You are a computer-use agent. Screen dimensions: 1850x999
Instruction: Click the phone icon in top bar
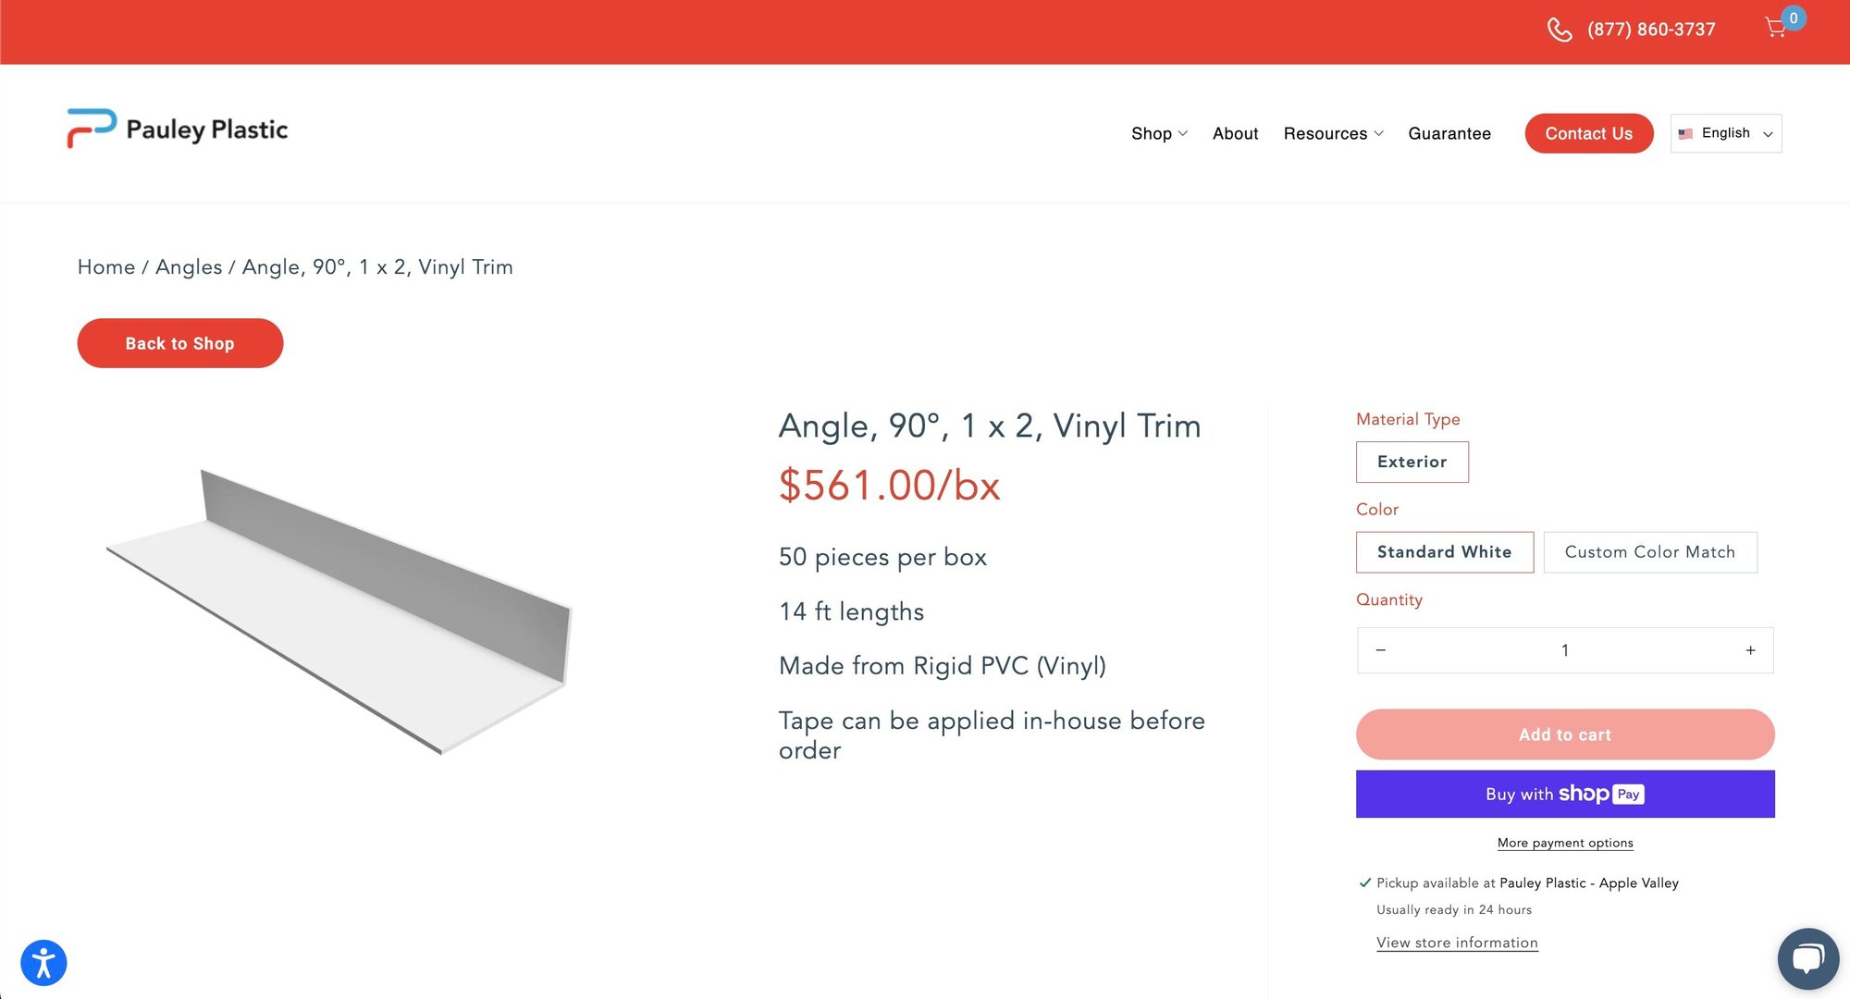(x=1560, y=30)
